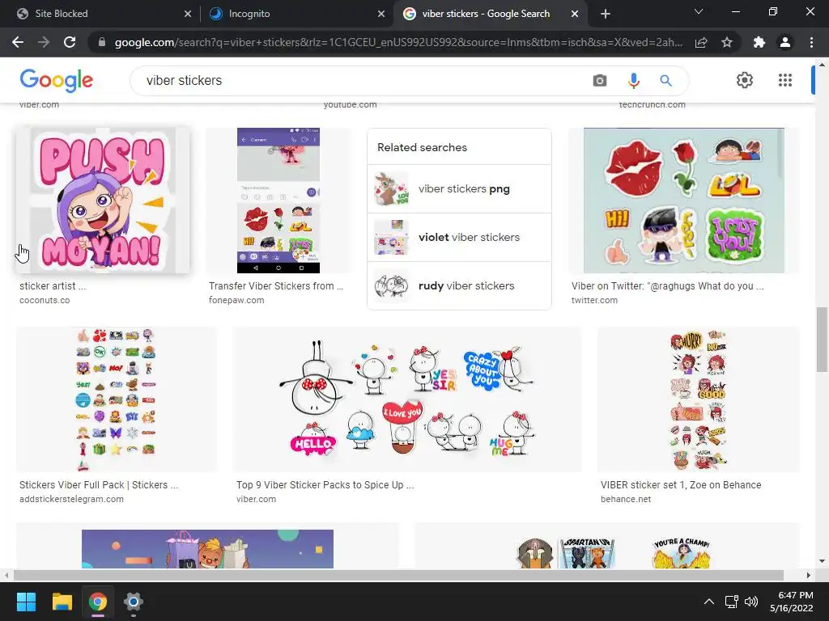Open the Google apps grid
Screen dimensions: 829x621
785,80
